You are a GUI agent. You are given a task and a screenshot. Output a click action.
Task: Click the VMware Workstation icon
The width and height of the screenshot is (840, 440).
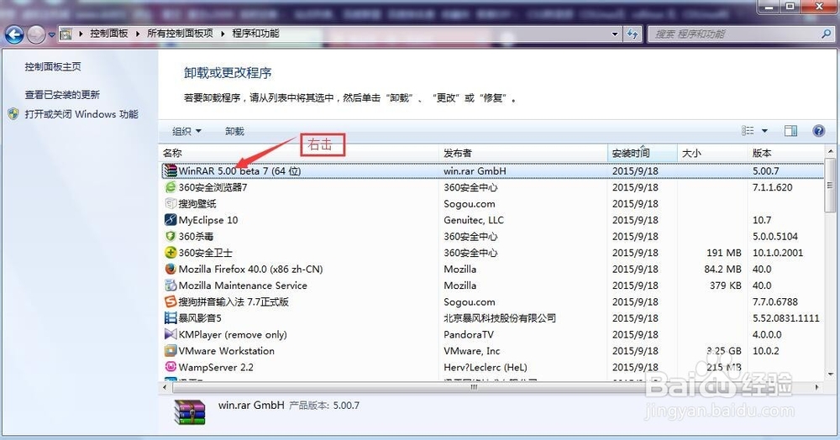[x=171, y=351]
